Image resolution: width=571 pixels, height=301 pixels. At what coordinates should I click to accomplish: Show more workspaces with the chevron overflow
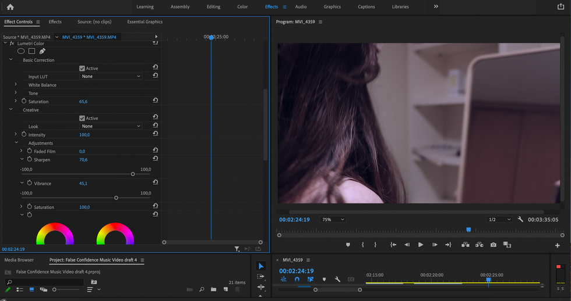[x=436, y=6]
